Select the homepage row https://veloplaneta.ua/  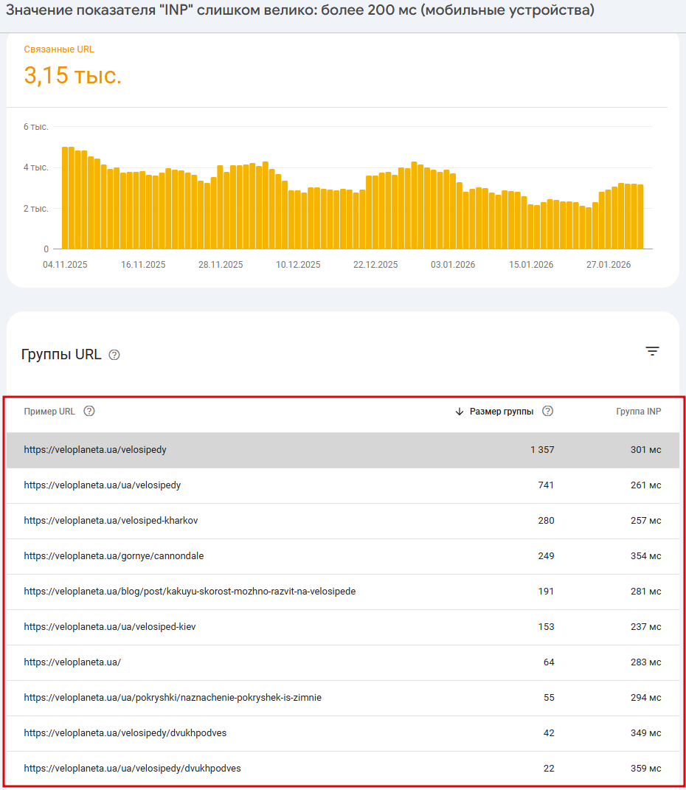[342, 662]
